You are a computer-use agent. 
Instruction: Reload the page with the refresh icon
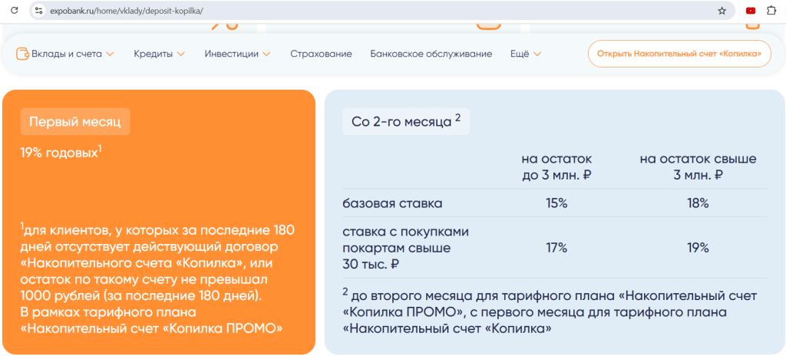pos(15,11)
